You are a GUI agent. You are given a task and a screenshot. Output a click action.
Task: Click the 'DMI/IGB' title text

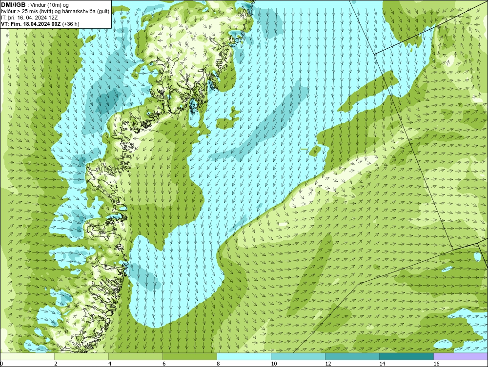(13, 5)
